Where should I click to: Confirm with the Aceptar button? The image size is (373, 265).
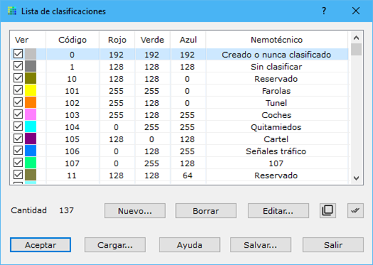pos(41,245)
